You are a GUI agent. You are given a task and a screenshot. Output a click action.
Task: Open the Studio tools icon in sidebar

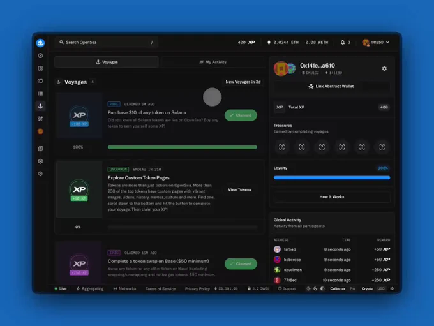click(40, 119)
